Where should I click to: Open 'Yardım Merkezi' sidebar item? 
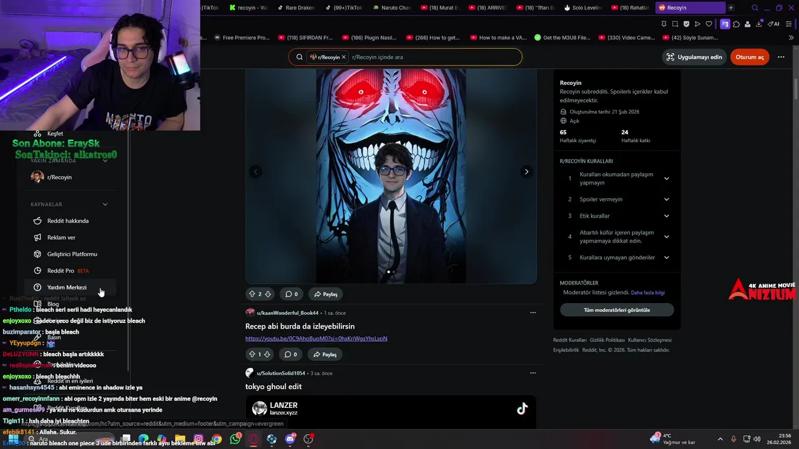pyautogui.click(x=70, y=287)
